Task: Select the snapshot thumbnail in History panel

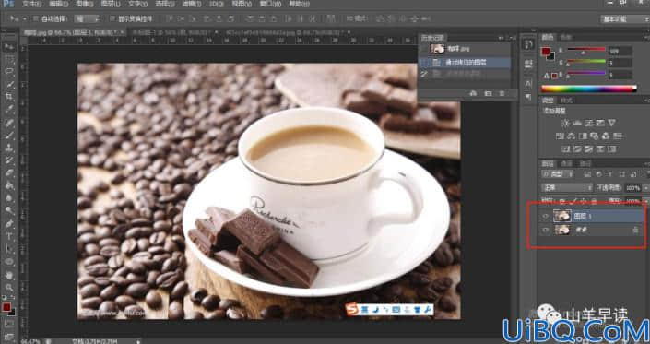Action: pyautogui.click(x=437, y=49)
